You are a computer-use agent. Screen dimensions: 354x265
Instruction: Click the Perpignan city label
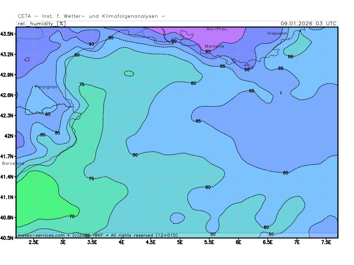pos(46,87)
